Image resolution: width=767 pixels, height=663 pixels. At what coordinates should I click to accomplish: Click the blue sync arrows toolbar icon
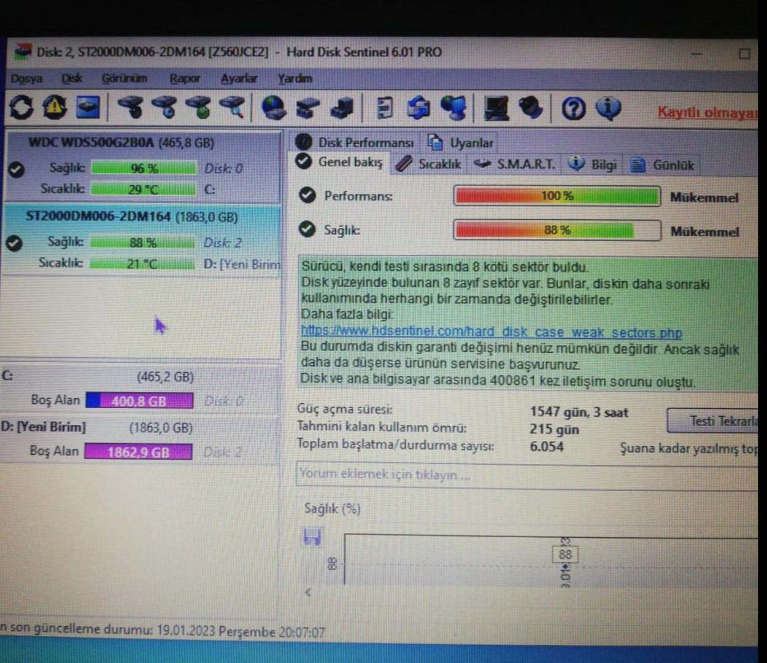[418, 107]
